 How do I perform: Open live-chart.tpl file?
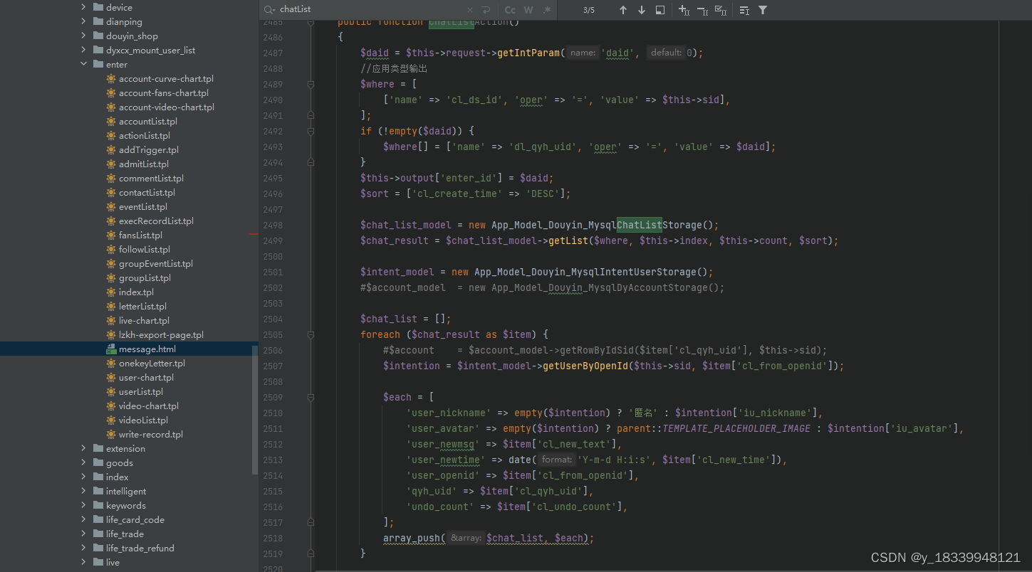click(144, 320)
